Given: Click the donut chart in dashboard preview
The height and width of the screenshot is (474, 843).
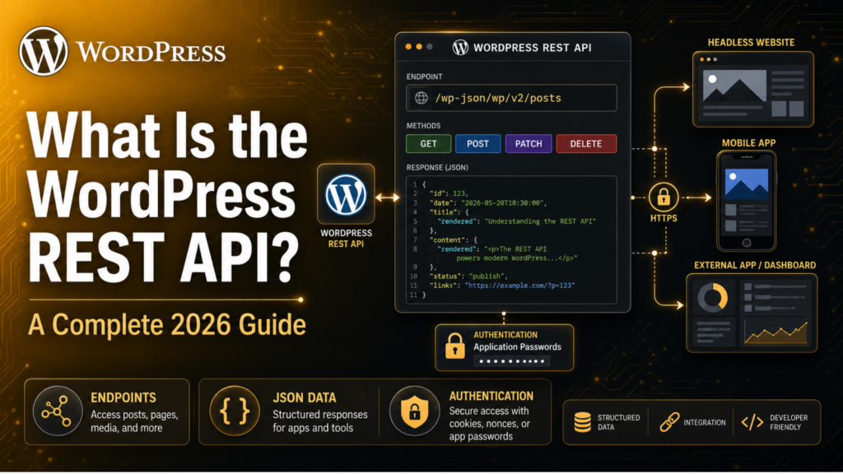Looking at the screenshot, I should (712, 297).
